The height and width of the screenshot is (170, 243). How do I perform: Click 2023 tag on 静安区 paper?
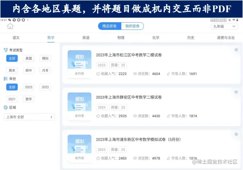102,107
